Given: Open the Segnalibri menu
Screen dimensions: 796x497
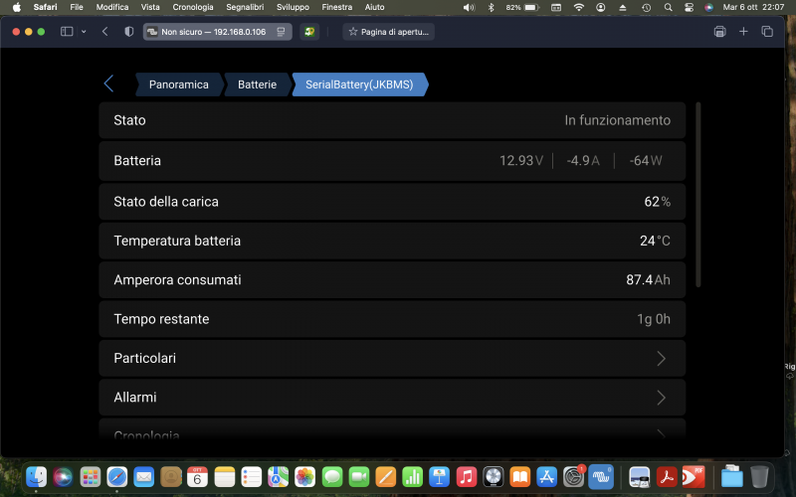Looking at the screenshot, I should pyautogui.click(x=245, y=7).
